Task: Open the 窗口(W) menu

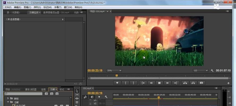Action: point(68,7)
